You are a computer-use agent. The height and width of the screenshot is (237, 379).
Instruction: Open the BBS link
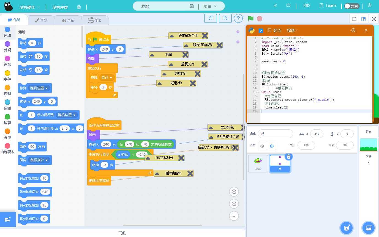307,5
